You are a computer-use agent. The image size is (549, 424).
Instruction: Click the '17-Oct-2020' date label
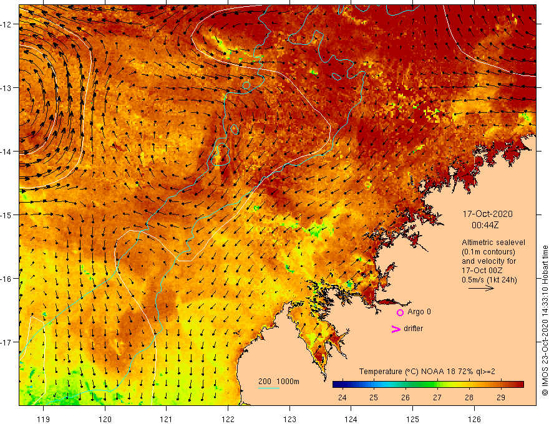[x=487, y=214]
